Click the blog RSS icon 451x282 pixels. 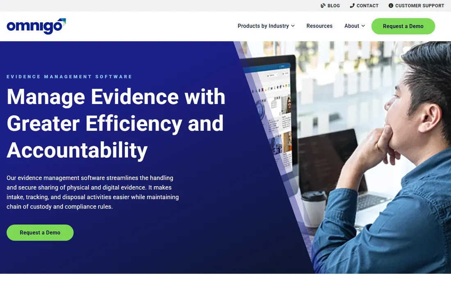coord(323,5)
